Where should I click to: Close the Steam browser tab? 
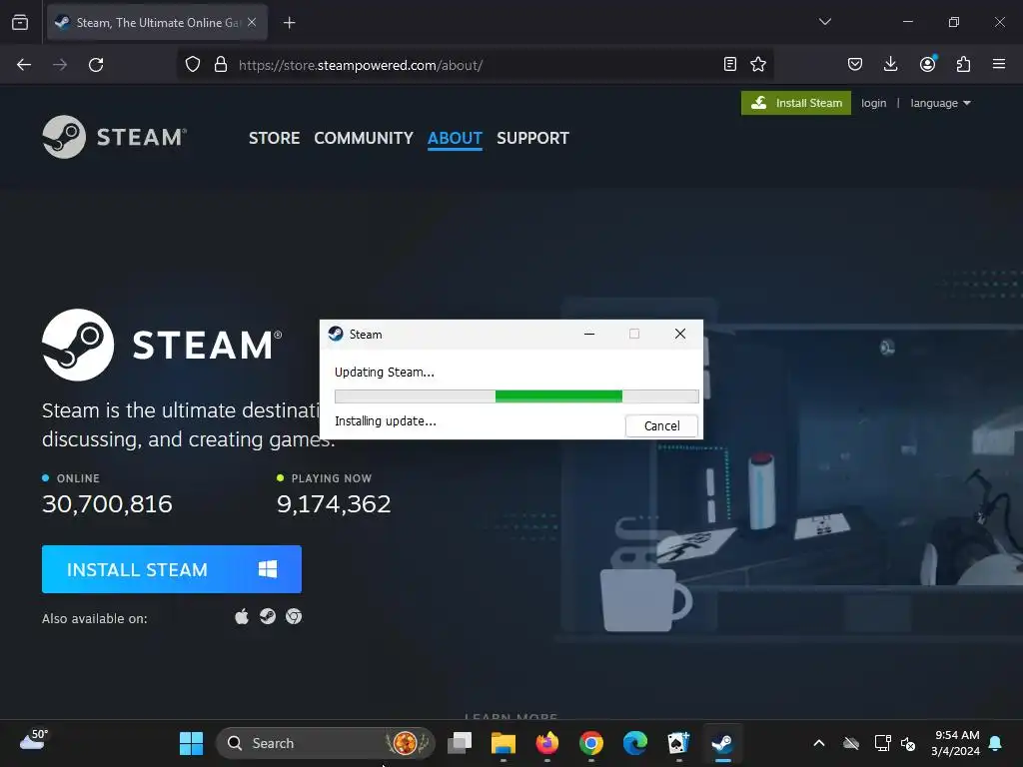[x=252, y=22]
